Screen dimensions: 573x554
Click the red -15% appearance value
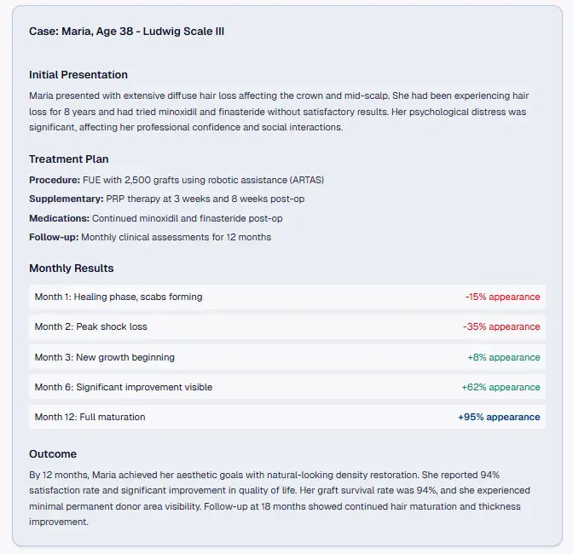[x=502, y=297]
